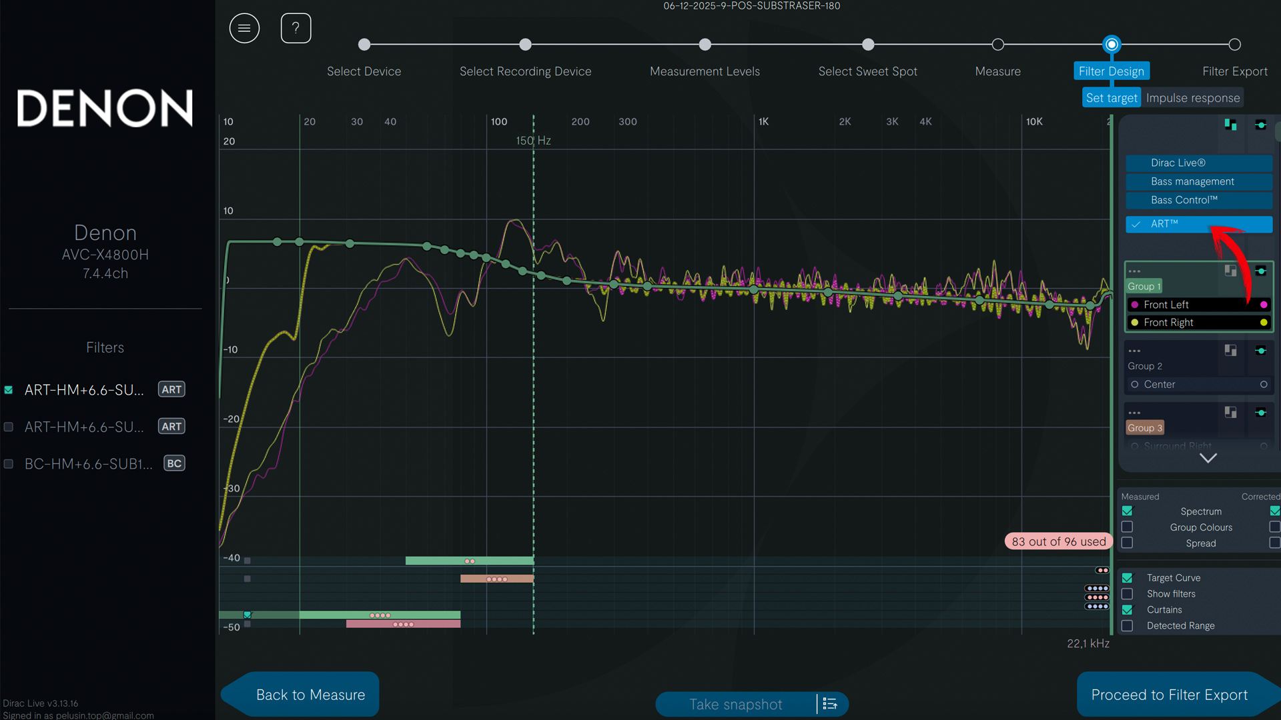Screen dimensions: 1281x720
Task: Click Group 3 curve toggle icon
Action: (x=1260, y=413)
